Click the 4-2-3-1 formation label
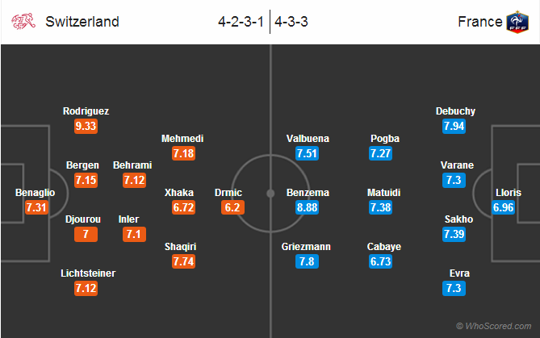 click(241, 22)
